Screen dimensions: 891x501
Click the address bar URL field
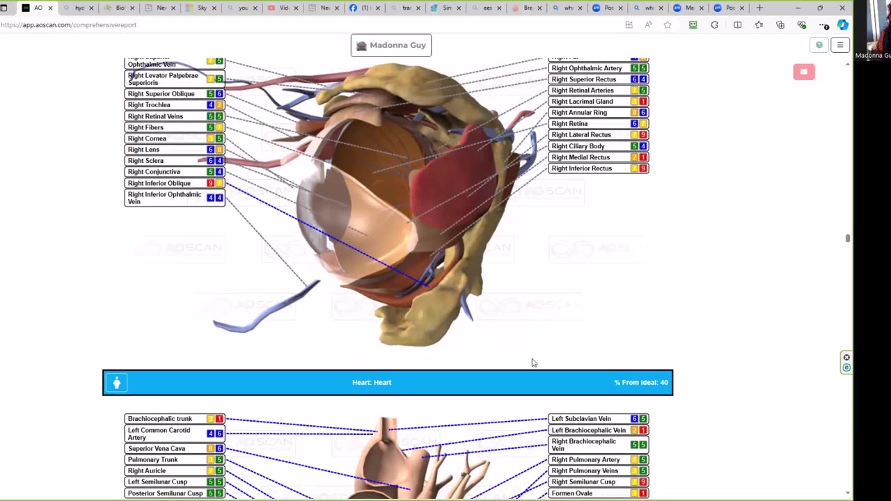point(306,25)
